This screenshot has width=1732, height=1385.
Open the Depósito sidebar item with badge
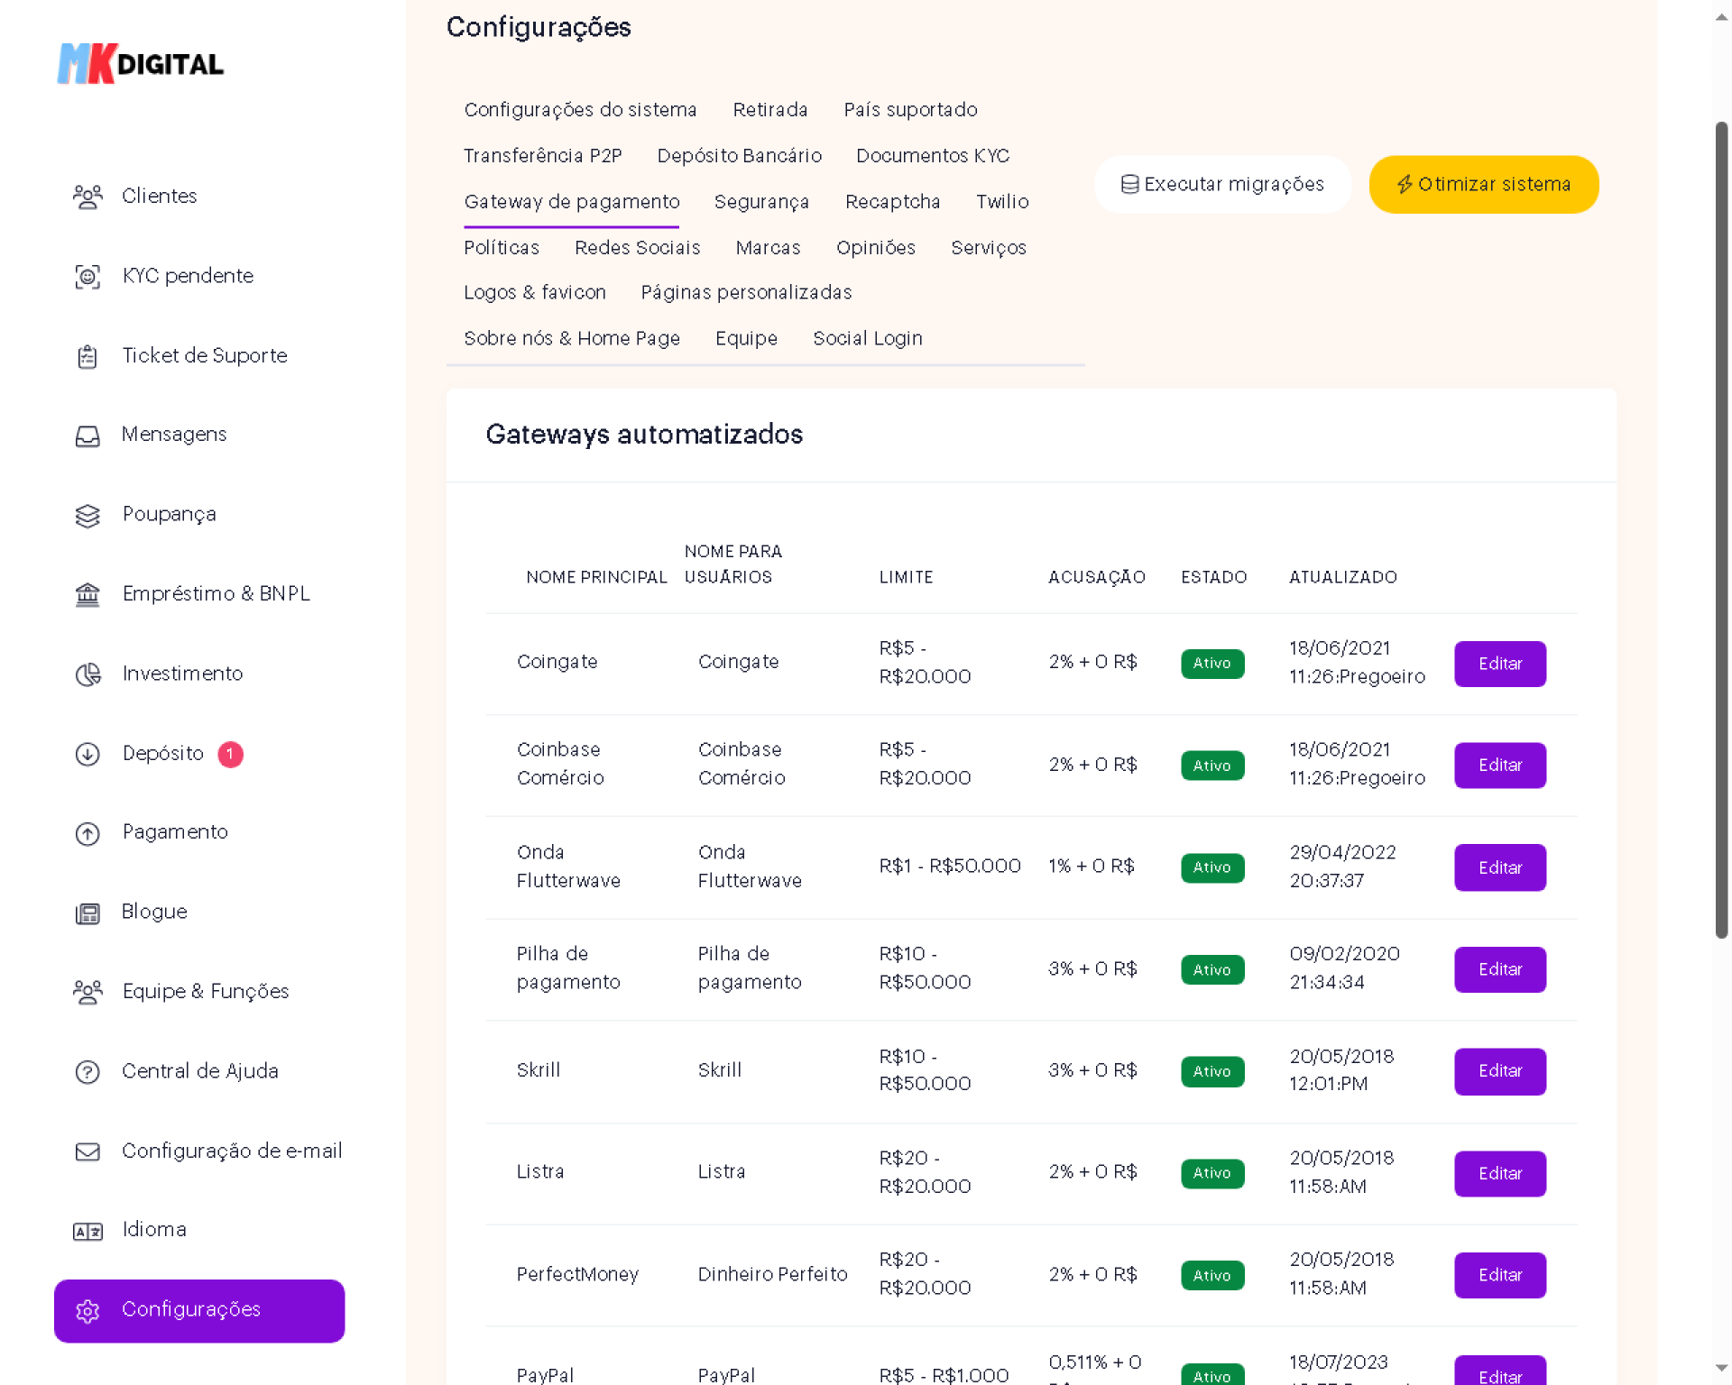[163, 754]
